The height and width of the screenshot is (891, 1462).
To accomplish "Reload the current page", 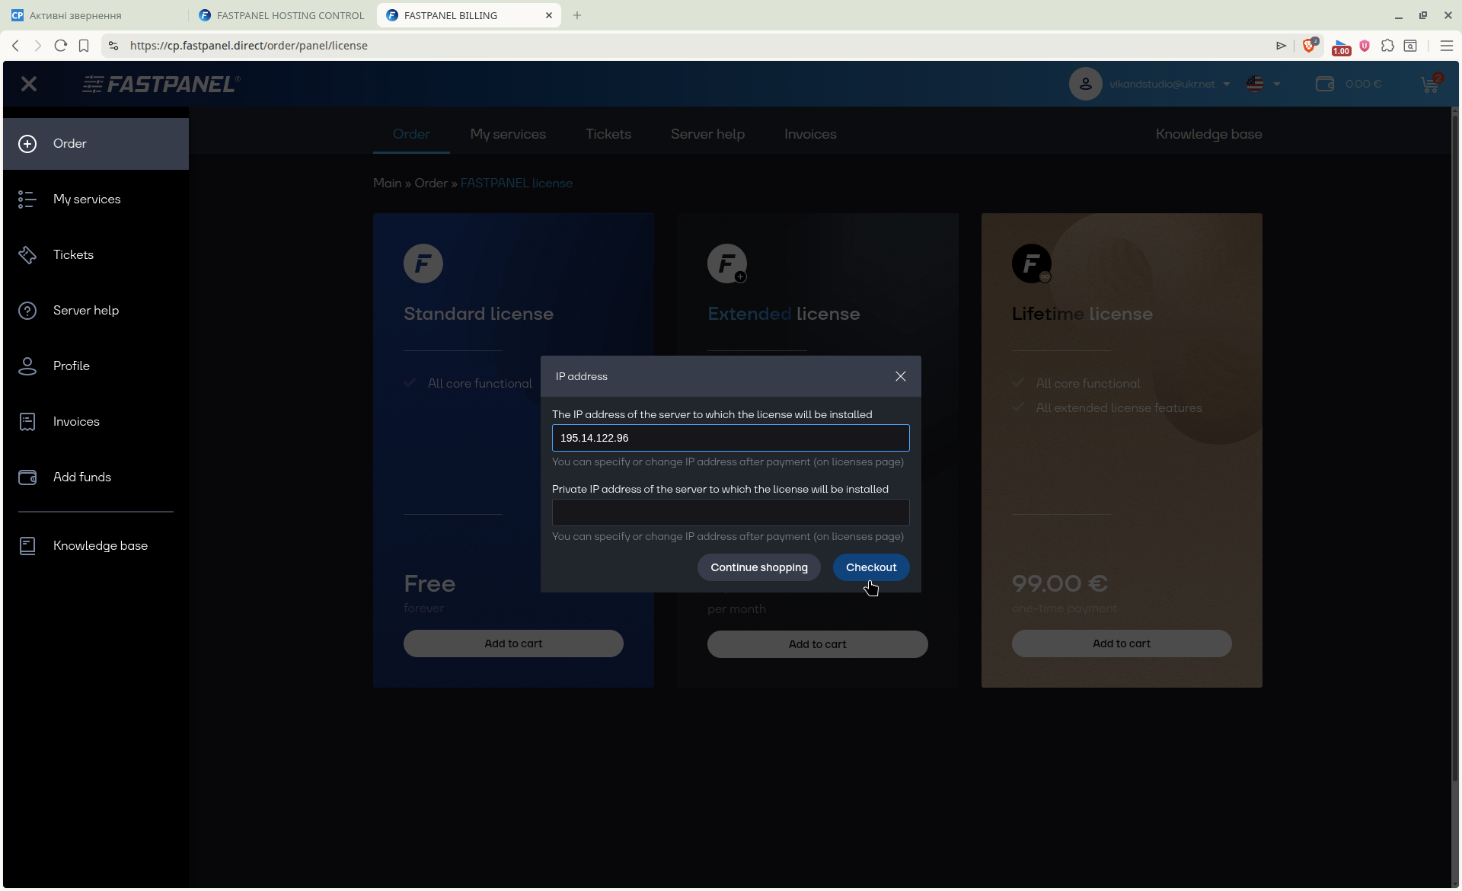I will 61,46.
